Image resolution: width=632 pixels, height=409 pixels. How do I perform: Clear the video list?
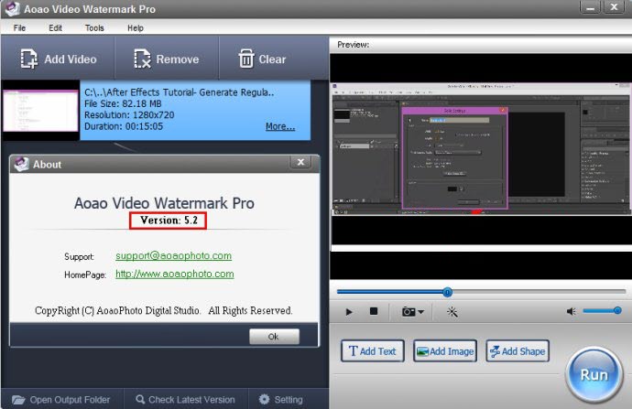click(262, 59)
